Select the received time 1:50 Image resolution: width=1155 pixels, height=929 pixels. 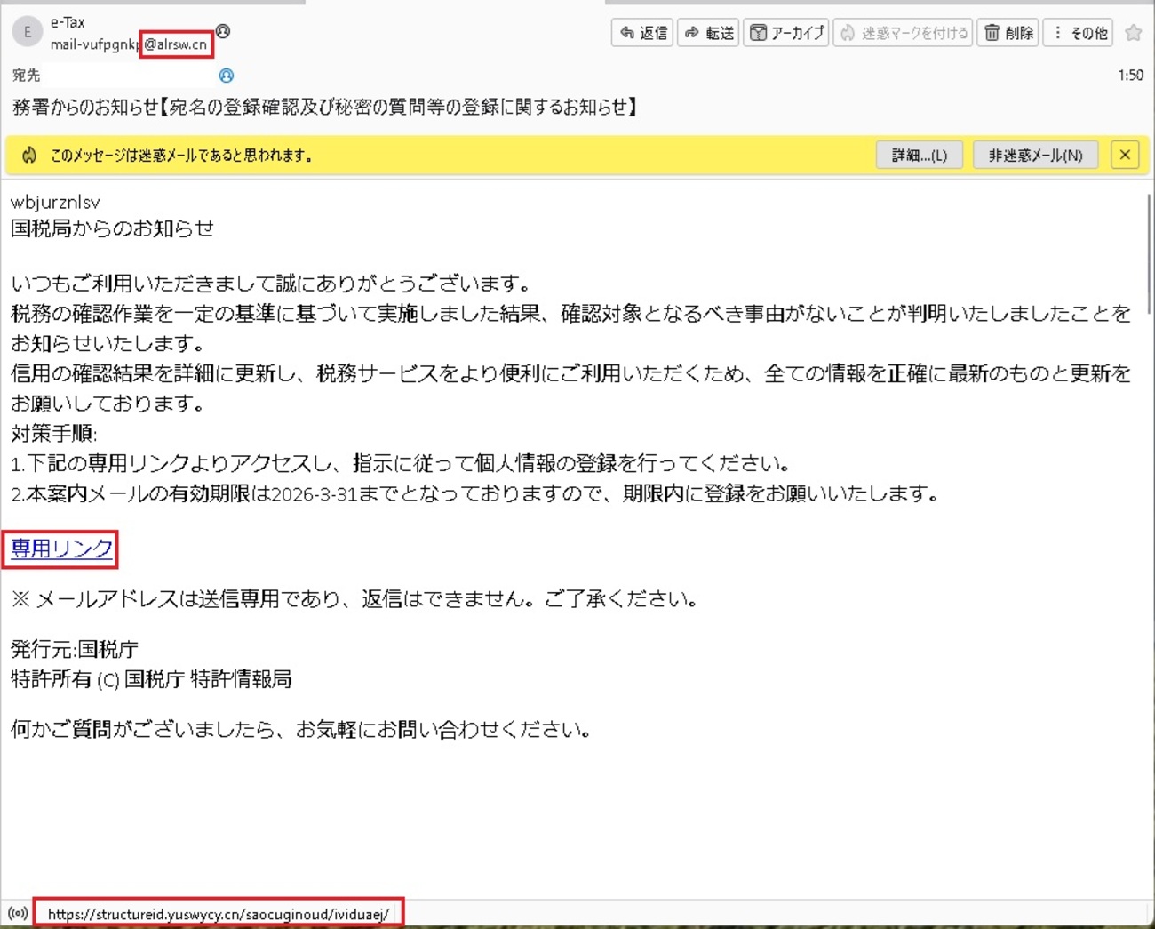[x=1130, y=76]
